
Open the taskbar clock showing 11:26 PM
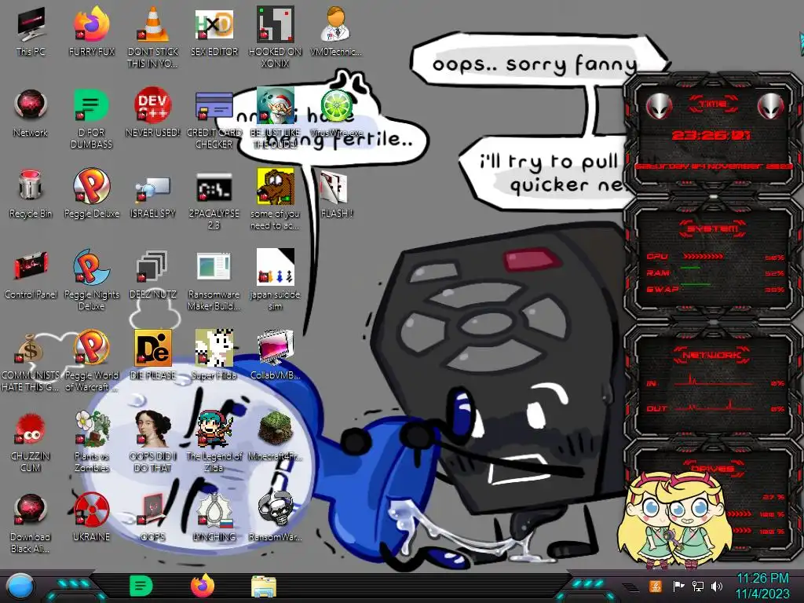click(x=762, y=586)
